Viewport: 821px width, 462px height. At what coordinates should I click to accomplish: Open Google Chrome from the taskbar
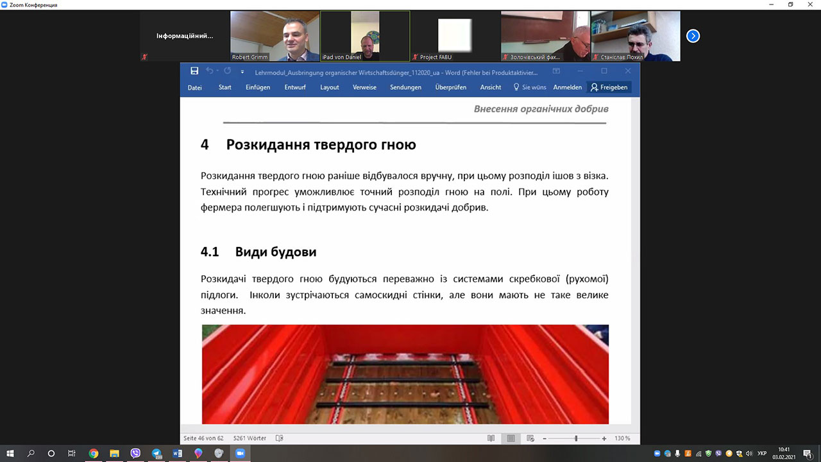tap(94, 453)
